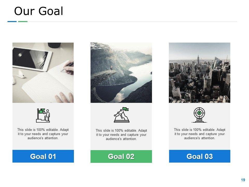
Task: Click the blue Goal 03 banner
Action: point(200,156)
